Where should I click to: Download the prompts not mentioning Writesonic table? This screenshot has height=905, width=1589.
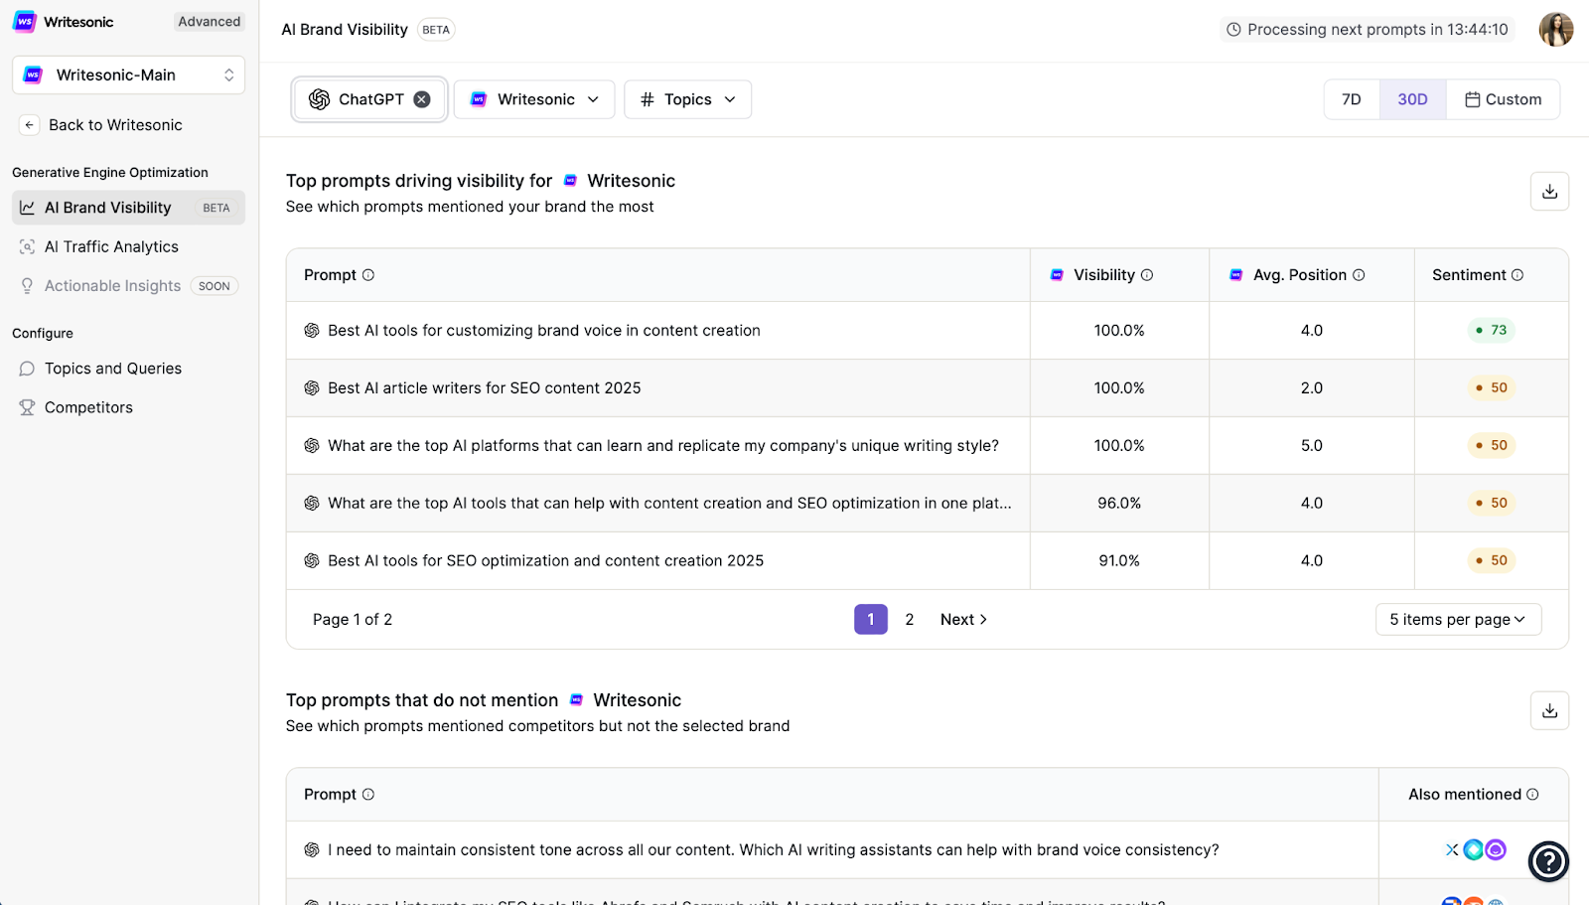[x=1549, y=711]
